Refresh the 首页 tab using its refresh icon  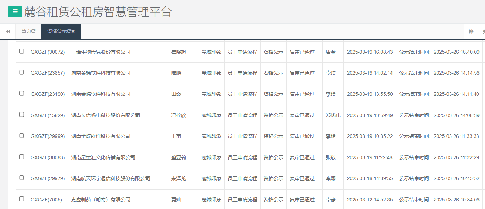(x=34, y=31)
